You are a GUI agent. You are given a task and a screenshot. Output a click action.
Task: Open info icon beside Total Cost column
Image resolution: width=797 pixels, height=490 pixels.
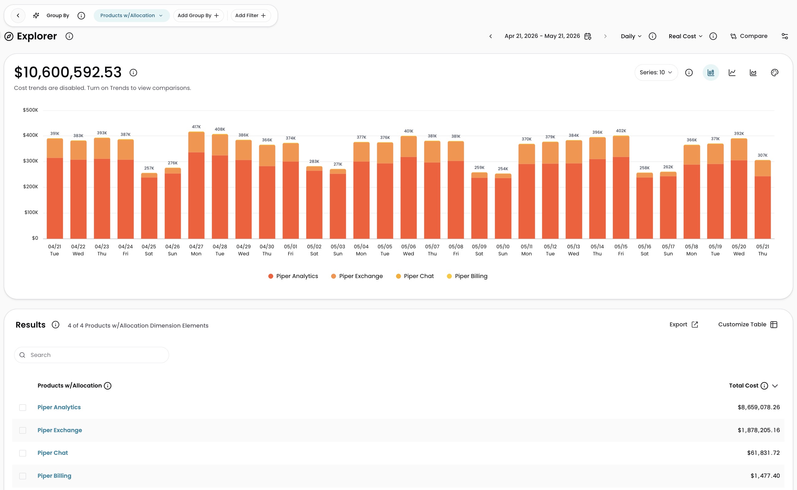click(764, 386)
